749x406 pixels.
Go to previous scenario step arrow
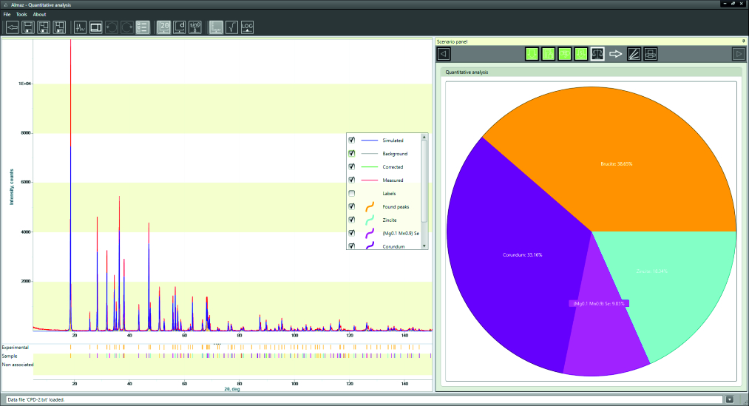pyautogui.click(x=443, y=53)
